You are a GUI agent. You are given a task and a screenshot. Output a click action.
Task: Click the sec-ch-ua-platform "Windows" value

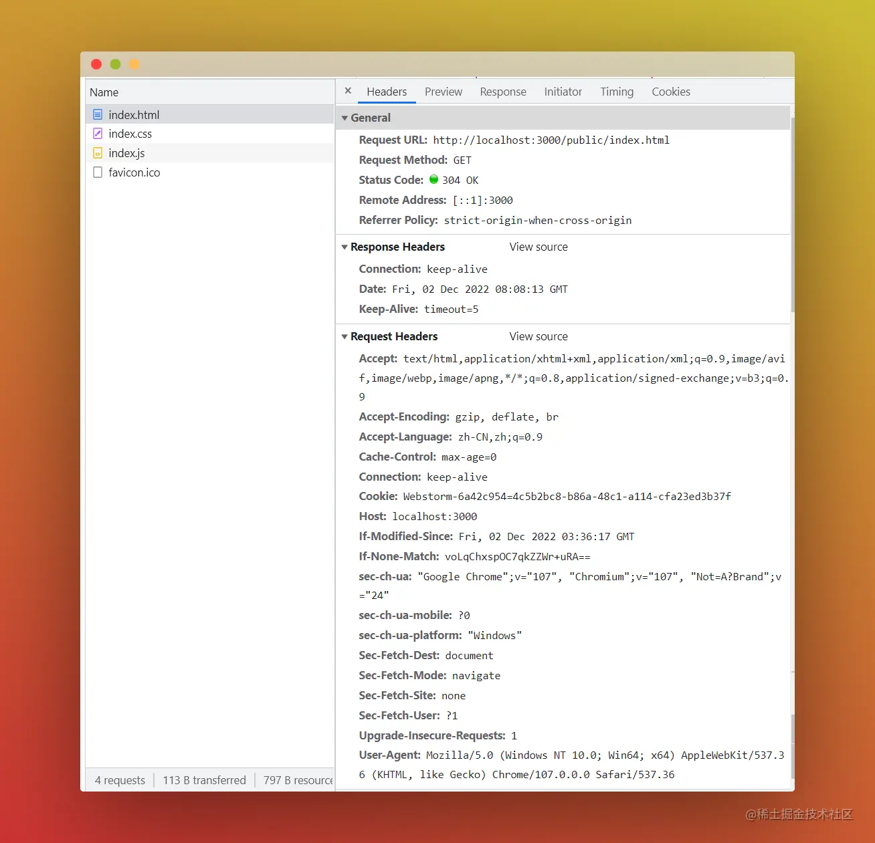pos(495,635)
